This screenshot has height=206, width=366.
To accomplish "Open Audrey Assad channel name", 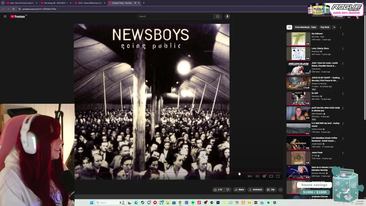I will [317, 129].
